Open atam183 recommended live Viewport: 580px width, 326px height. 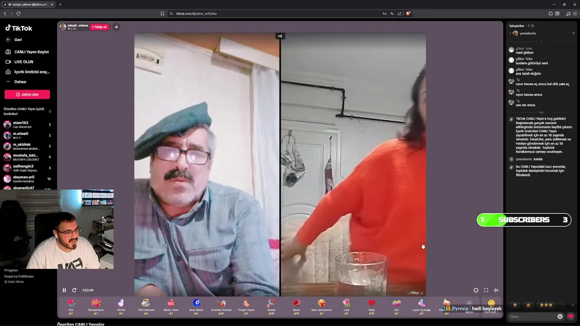click(27, 125)
